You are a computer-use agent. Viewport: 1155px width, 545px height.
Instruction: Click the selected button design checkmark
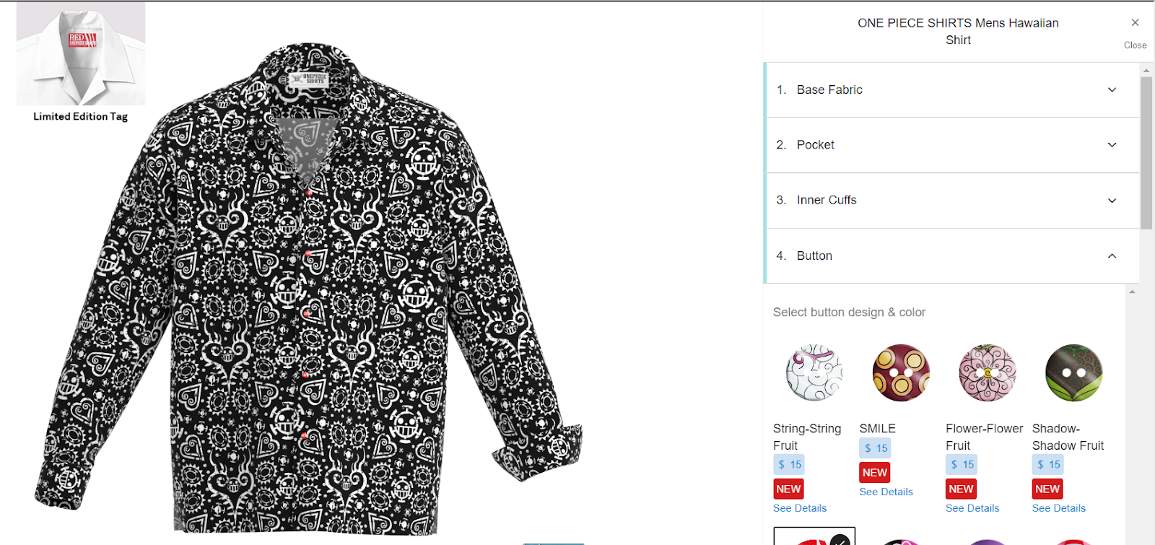tap(840, 539)
